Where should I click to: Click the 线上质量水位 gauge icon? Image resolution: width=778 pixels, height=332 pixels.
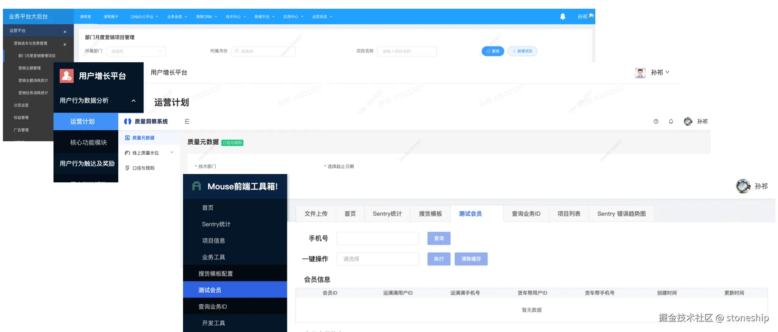click(127, 153)
